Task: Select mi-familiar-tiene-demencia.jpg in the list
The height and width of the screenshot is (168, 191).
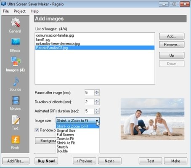Action: (95, 44)
